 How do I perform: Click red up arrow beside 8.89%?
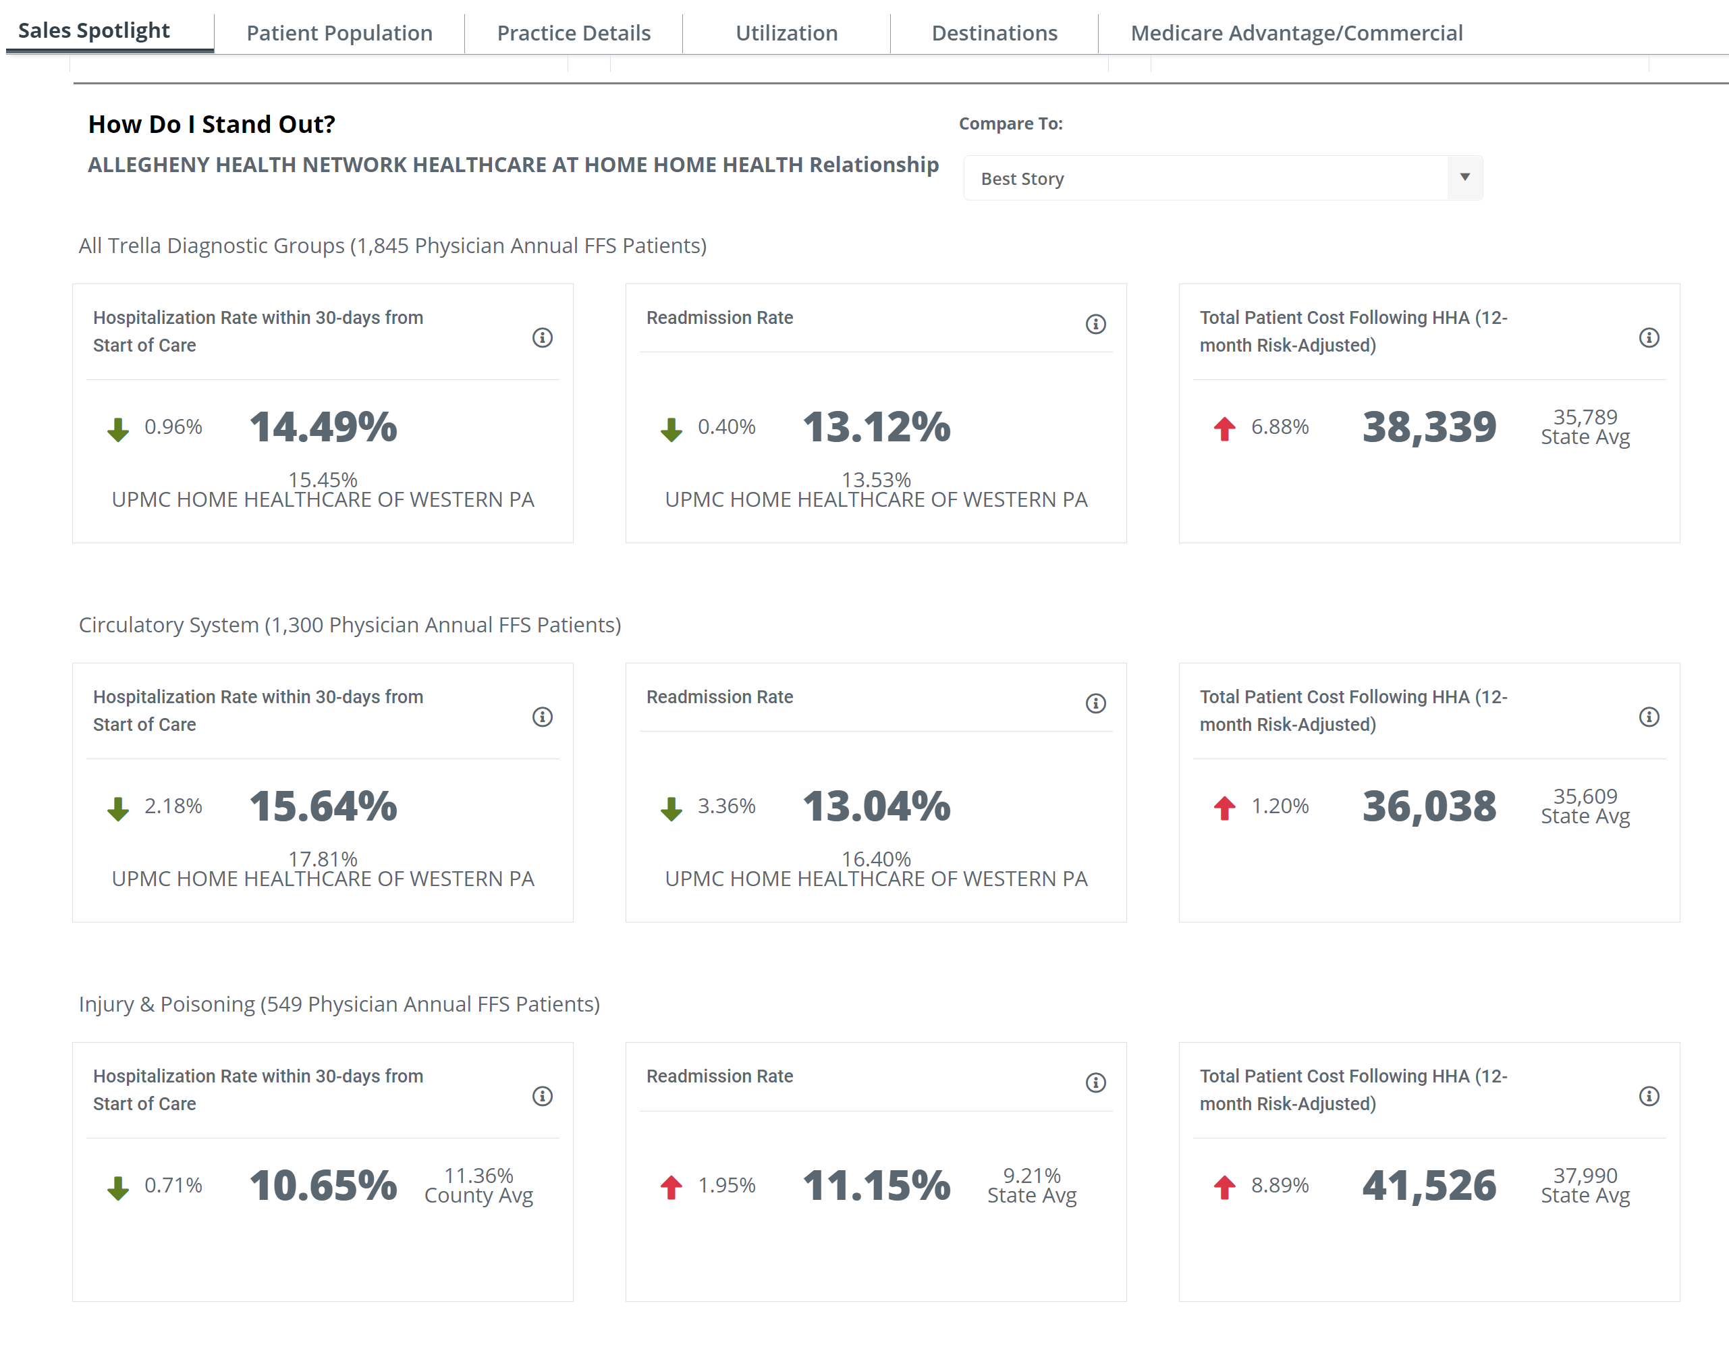pos(1225,1186)
